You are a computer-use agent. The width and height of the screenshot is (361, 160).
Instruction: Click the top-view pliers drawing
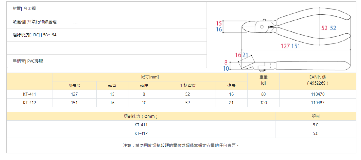pos(296,27)
